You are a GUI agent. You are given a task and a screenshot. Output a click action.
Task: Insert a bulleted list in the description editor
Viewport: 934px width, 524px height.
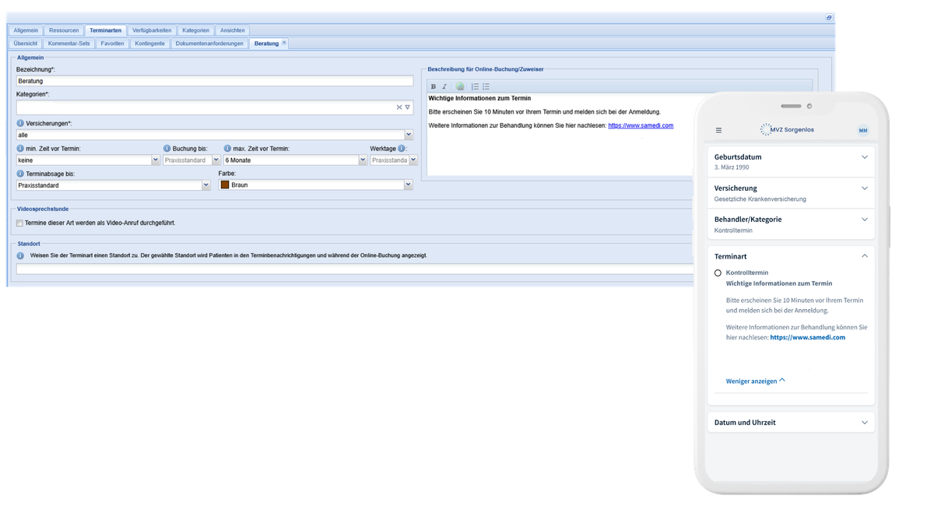486,86
